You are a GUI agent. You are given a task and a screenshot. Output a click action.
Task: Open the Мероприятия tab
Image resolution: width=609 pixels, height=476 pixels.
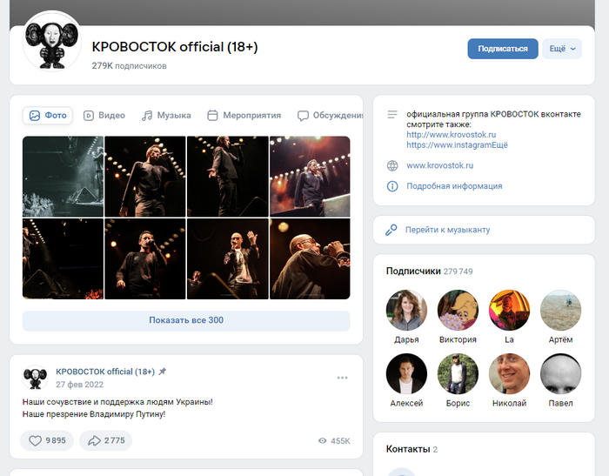[x=244, y=116]
